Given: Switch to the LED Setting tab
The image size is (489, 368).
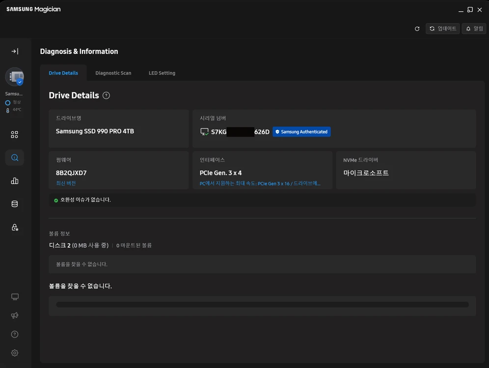Looking at the screenshot, I should pyautogui.click(x=162, y=73).
